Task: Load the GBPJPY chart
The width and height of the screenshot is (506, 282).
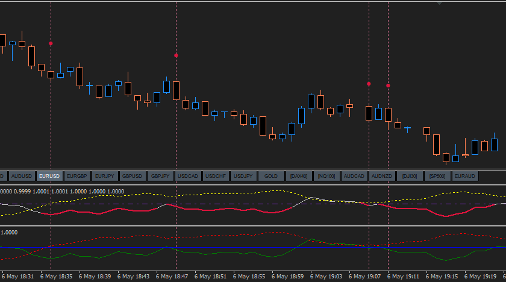Action: [160, 176]
